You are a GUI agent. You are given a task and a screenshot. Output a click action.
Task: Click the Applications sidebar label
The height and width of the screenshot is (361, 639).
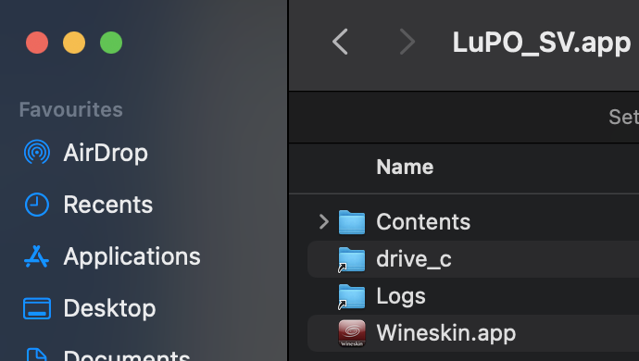pyautogui.click(x=132, y=256)
